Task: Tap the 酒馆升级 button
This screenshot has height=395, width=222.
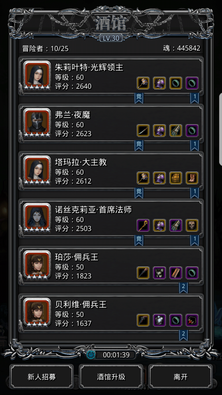Action: pyautogui.click(x=111, y=377)
